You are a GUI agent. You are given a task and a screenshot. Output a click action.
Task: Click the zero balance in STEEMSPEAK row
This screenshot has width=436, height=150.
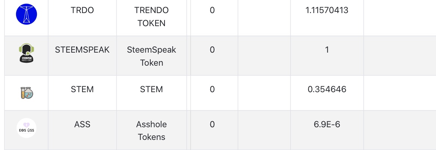click(212, 50)
